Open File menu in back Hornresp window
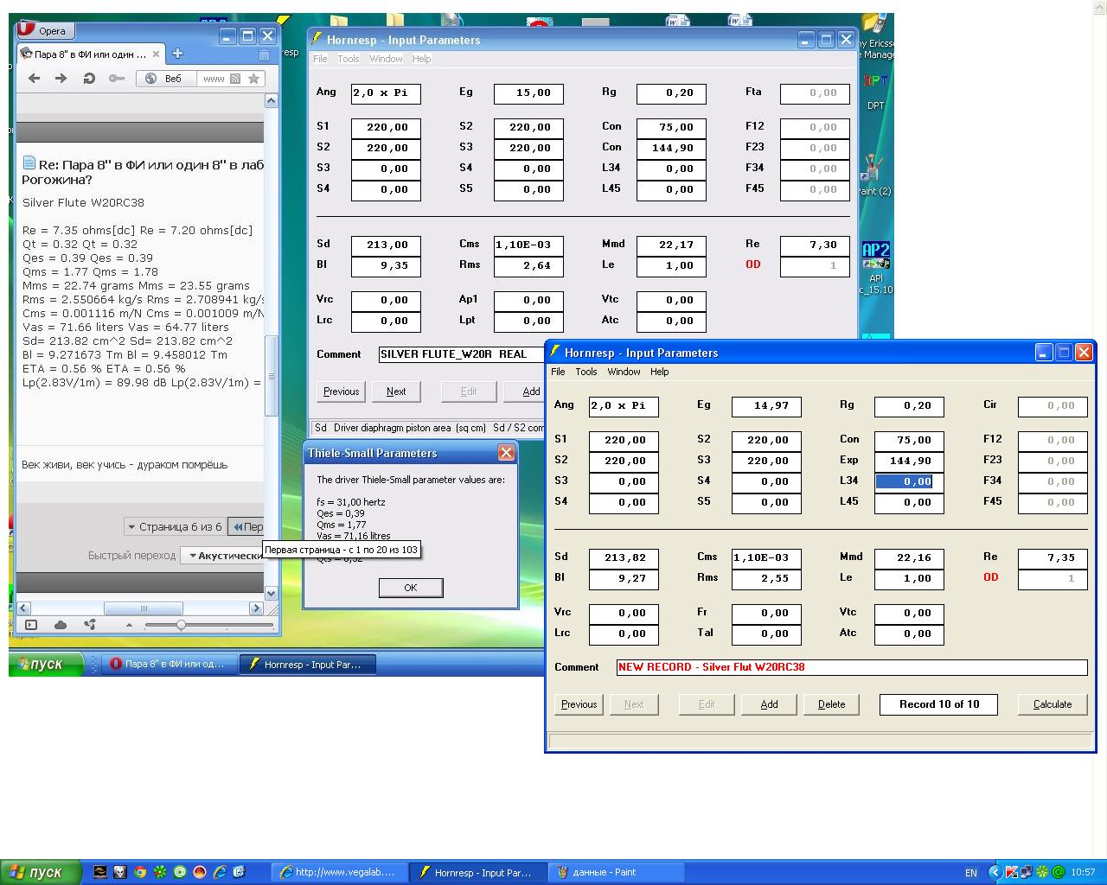Screen dimensions: 1107x885 320,59
